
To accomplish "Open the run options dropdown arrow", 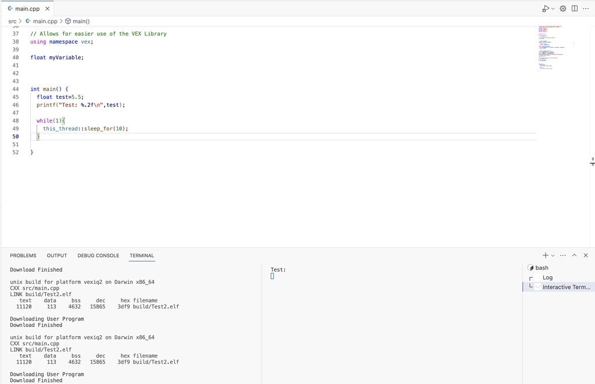I will [x=553, y=9].
